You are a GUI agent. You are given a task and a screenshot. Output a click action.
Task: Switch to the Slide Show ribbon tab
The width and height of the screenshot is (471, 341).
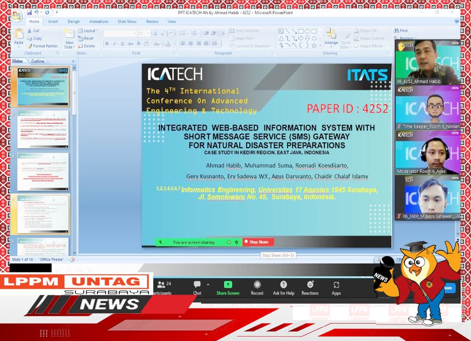pos(127,21)
